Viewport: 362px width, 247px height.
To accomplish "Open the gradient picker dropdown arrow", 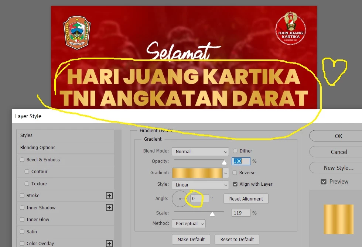I will click(x=226, y=173).
